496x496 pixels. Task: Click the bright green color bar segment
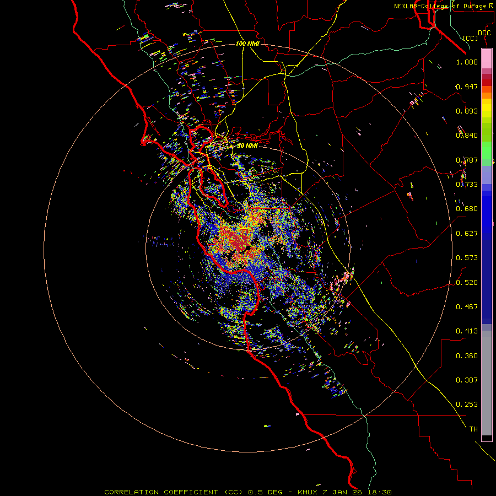[487, 150]
